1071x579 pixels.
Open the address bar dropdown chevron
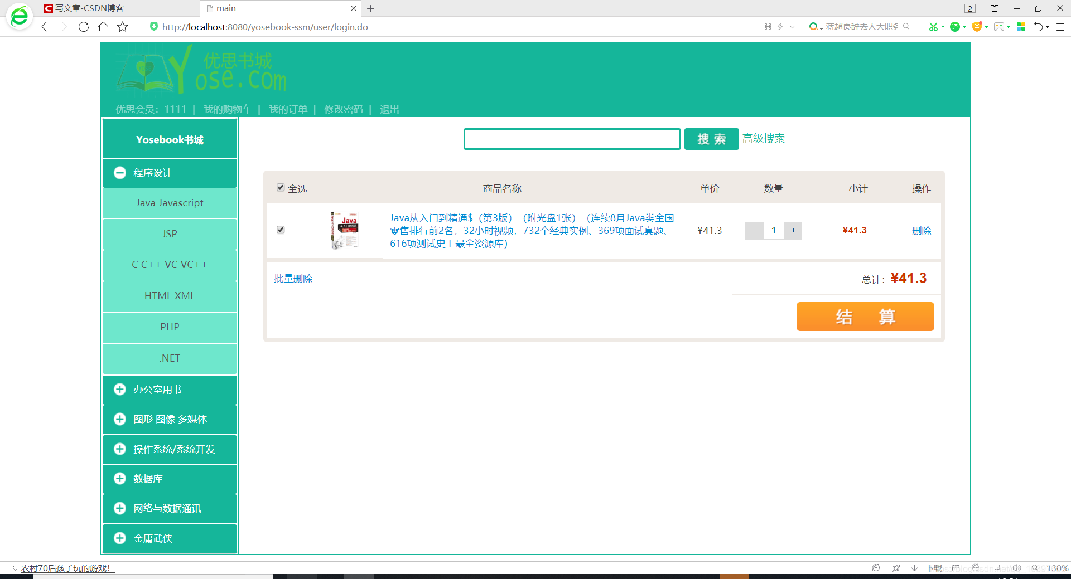tap(792, 27)
